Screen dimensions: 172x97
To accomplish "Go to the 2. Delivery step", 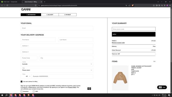I will click(50, 15).
